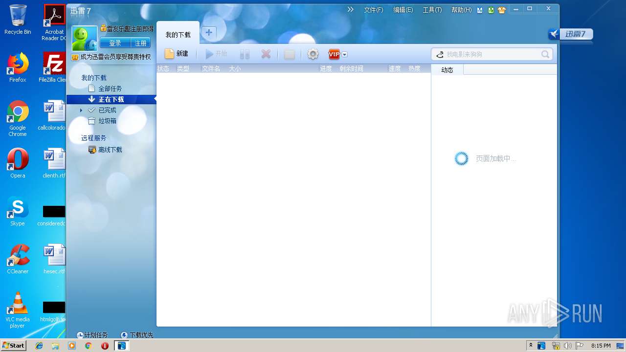Select 全部任务 in the sidebar

point(110,88)
